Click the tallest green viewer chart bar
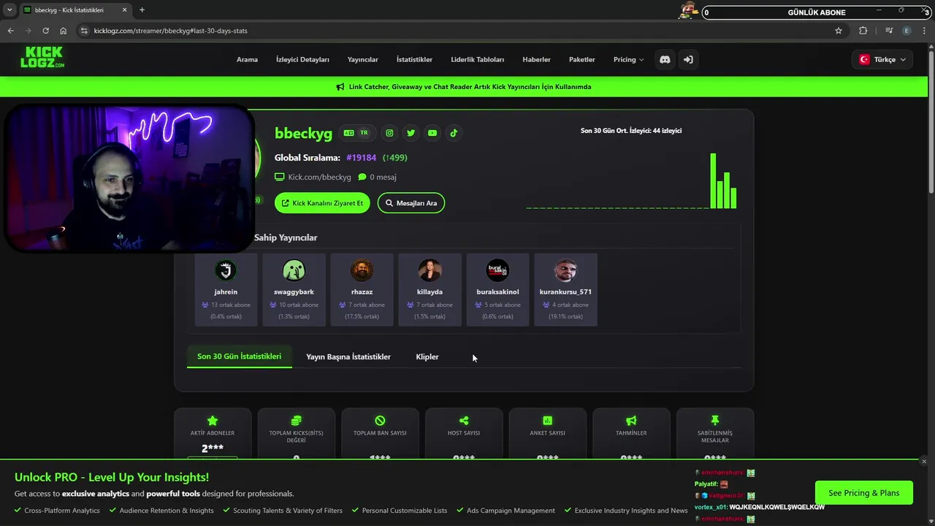Image resolution: width=935 pixels, height=526 pixels. (x=714, y=181)
